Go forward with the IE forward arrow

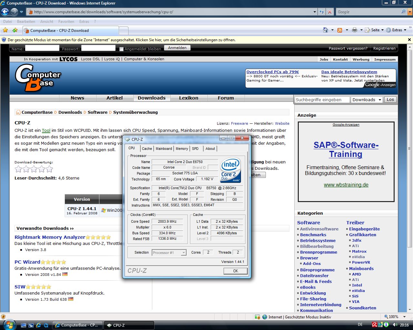pos(14,12)
